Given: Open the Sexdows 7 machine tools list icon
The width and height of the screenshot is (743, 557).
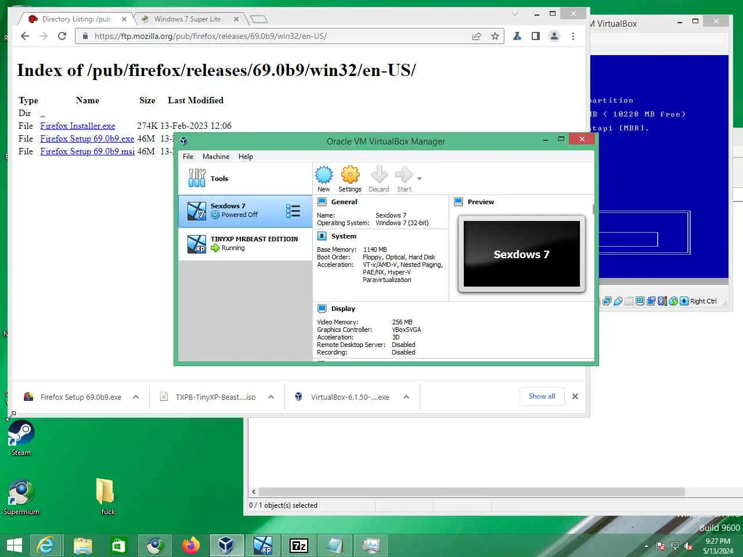Looking at the screenshot, I should click(x=293, y=211).
